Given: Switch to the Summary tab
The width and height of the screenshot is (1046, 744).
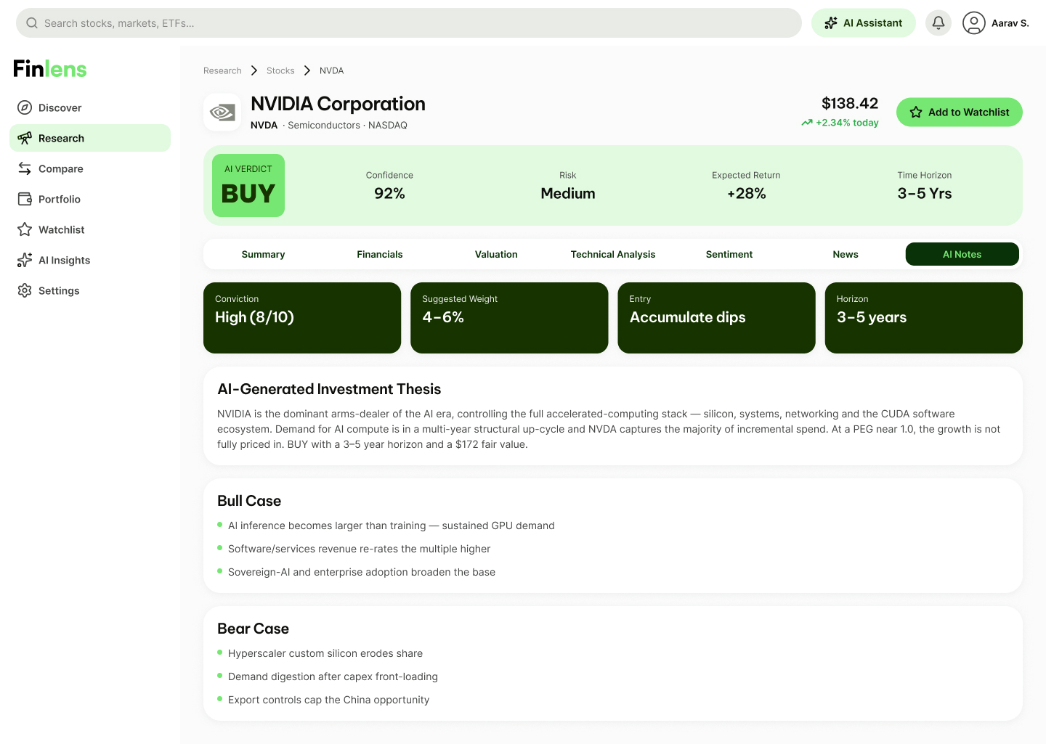Looking at the screenshot, I should (x=263, y=254).
